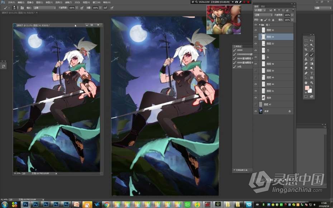The image size is (333, 208).
Task: Open the 图层(L) Layer menu
Action: tap(39, 3)
